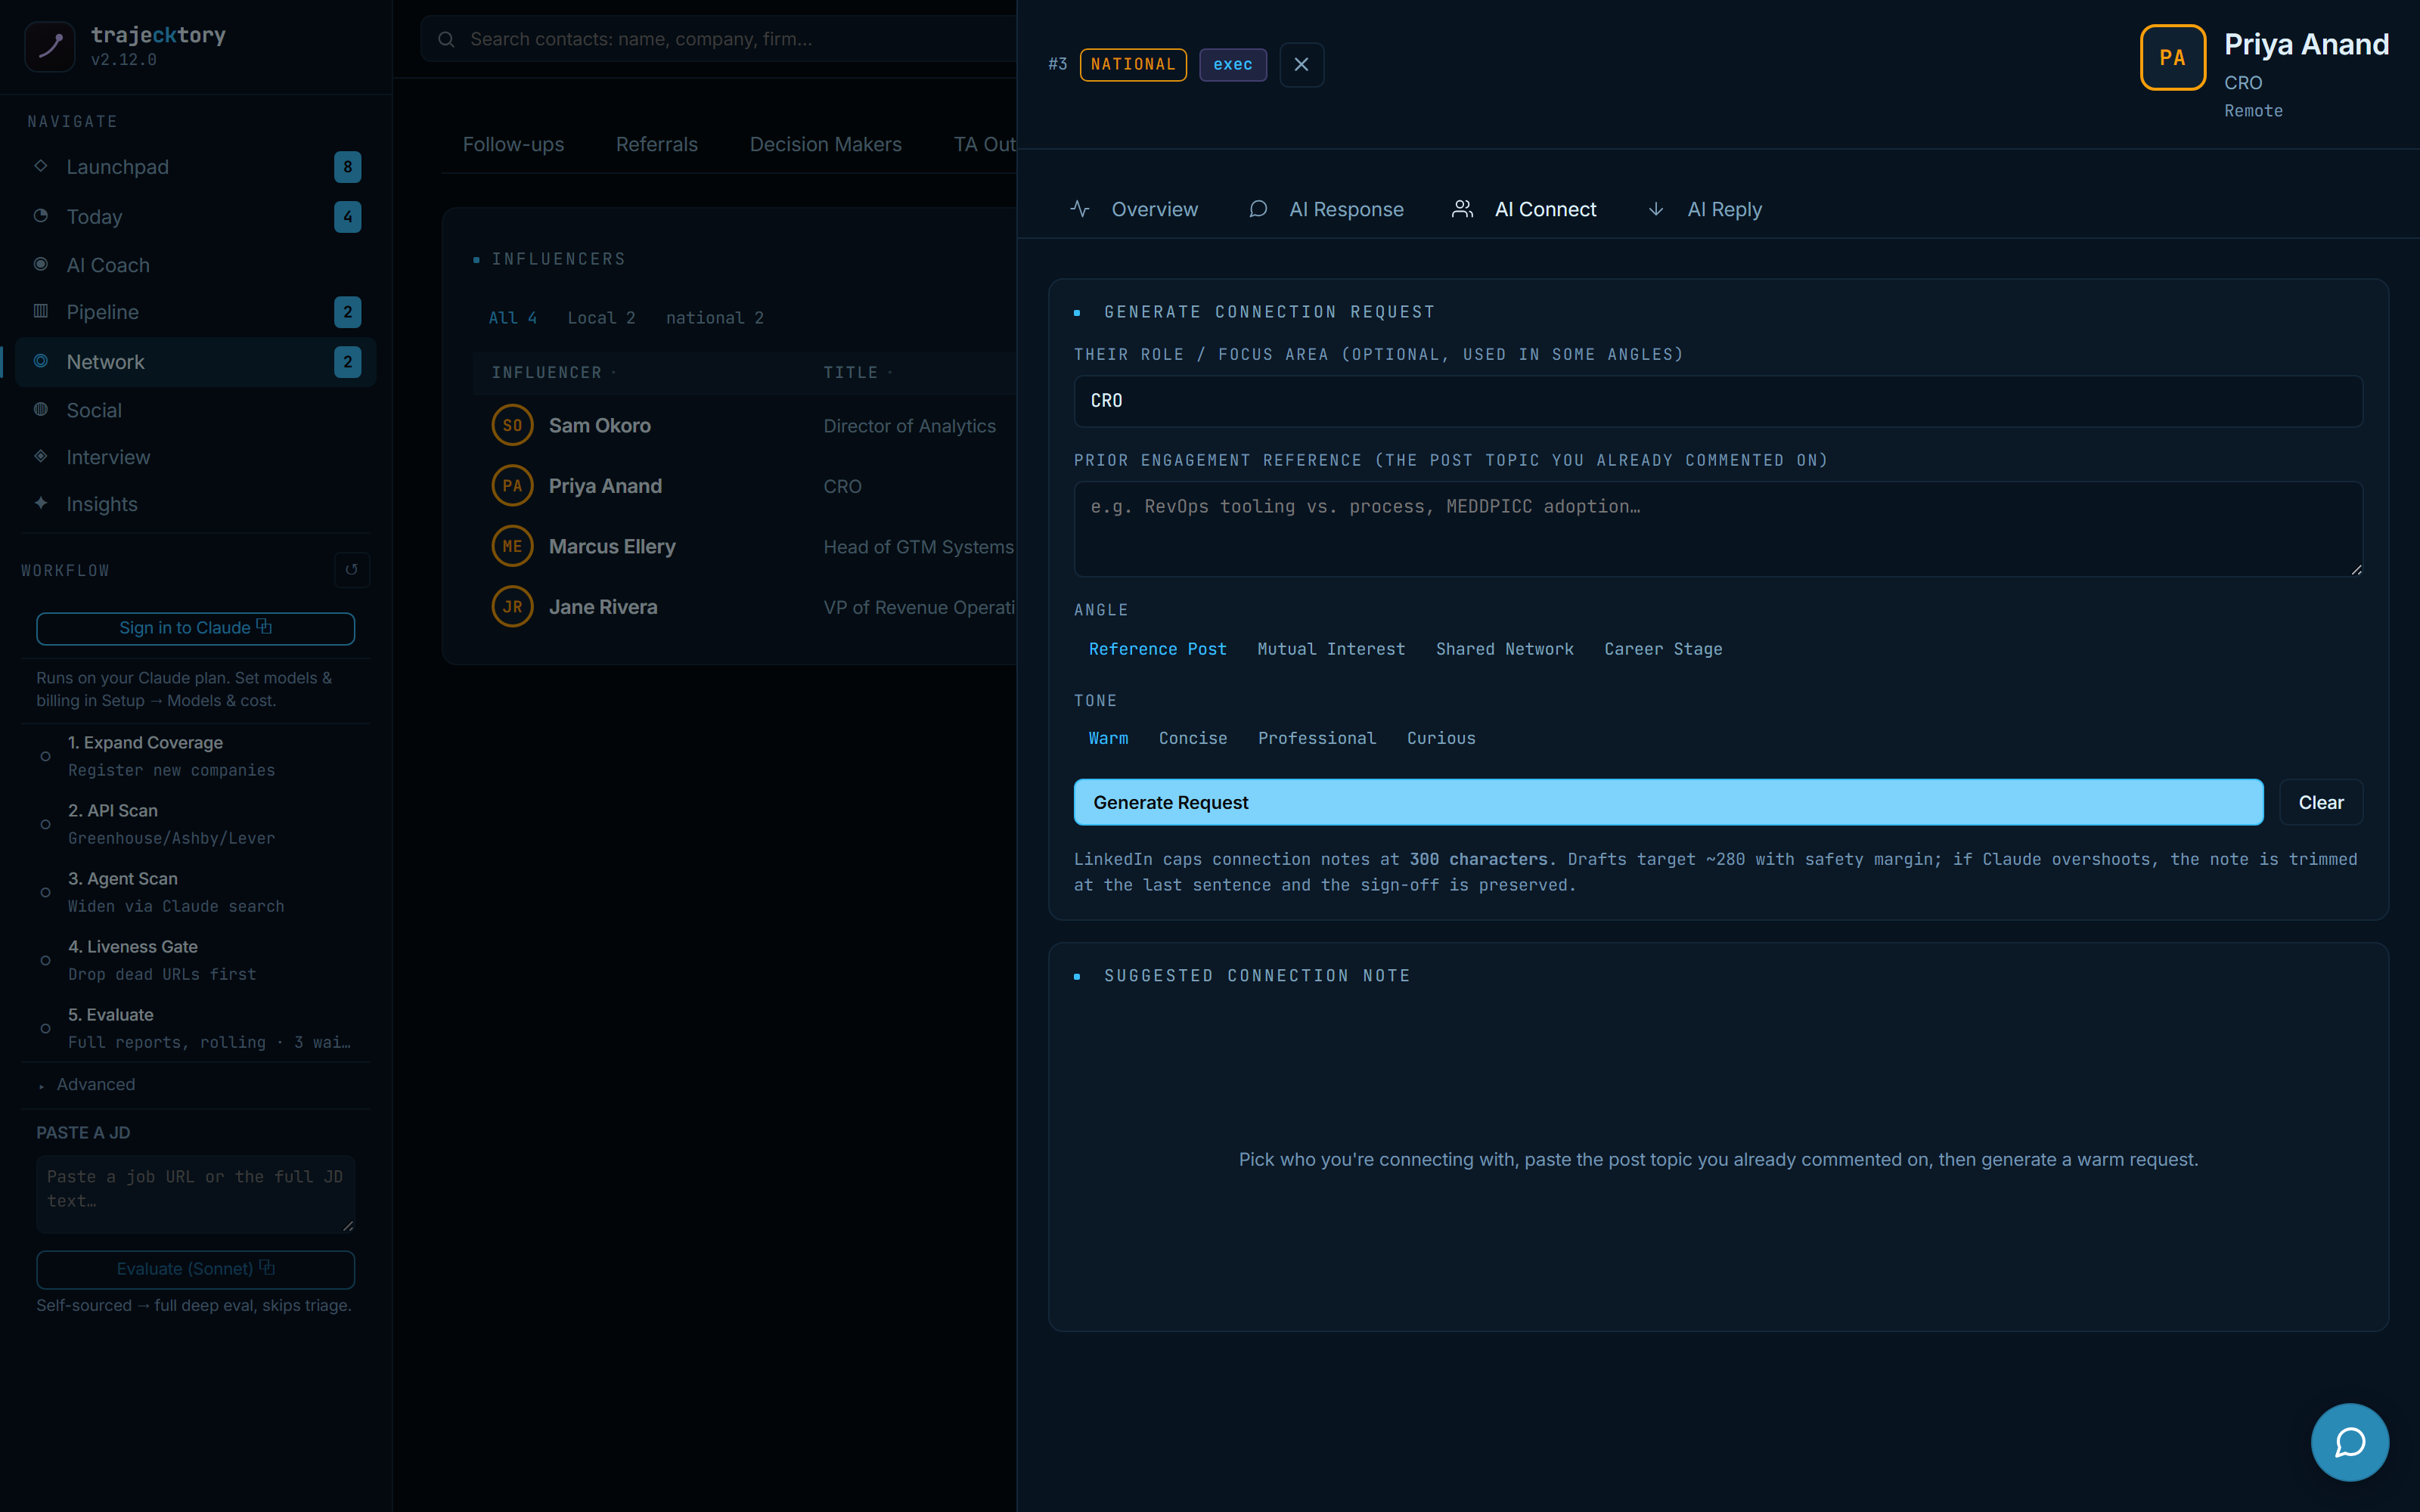The image size is (2420, 1512).
Task: Click the trajecktory logo icon
Action: [x=49, y=46]
